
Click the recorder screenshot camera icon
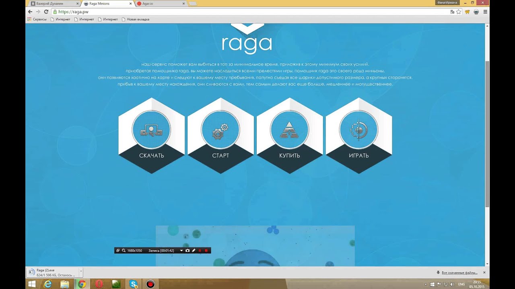click(187, 250)
